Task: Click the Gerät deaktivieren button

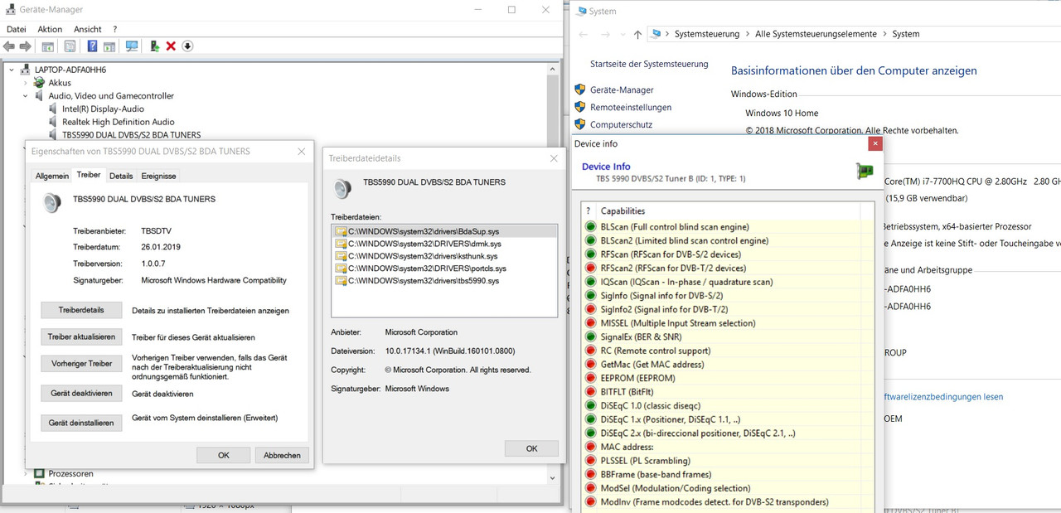Action: pyautogui.click(x=81, y=394)
